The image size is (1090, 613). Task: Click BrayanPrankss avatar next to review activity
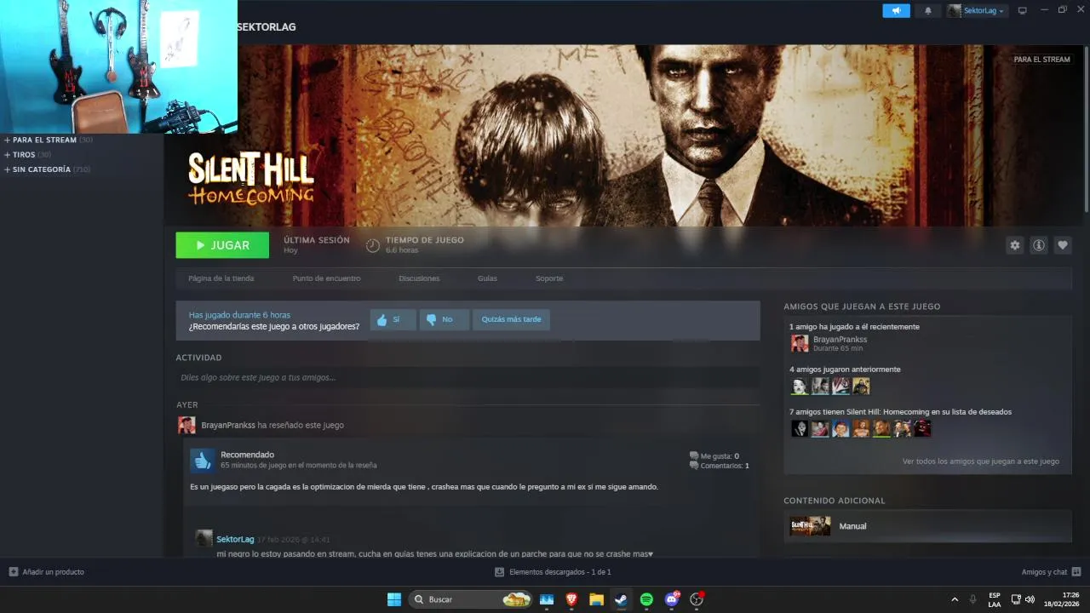click(x=186, y=425)
